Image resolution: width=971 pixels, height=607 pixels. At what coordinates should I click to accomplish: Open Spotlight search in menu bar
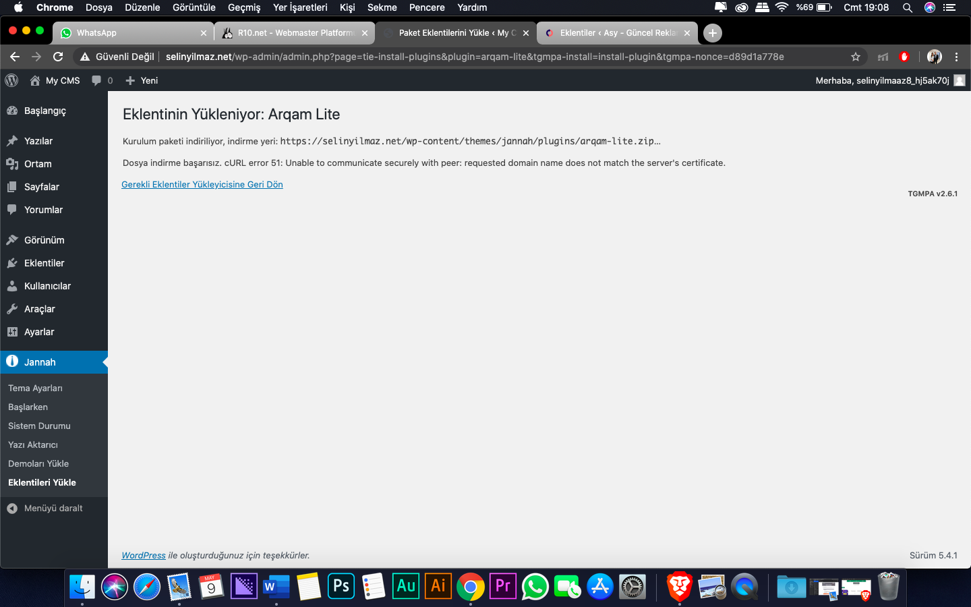click(x=908, y=7)
